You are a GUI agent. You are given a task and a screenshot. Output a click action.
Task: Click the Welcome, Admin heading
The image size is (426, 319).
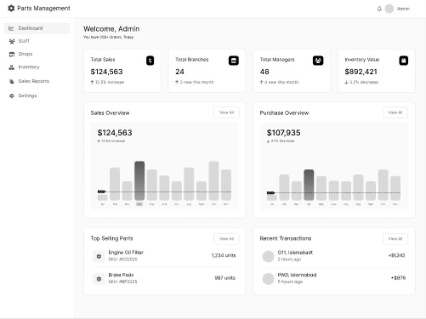click(111, 29)
